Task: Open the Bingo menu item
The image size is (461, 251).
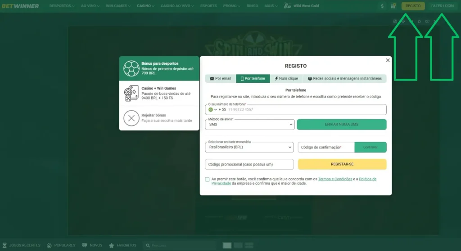Action: coord(252,6)
